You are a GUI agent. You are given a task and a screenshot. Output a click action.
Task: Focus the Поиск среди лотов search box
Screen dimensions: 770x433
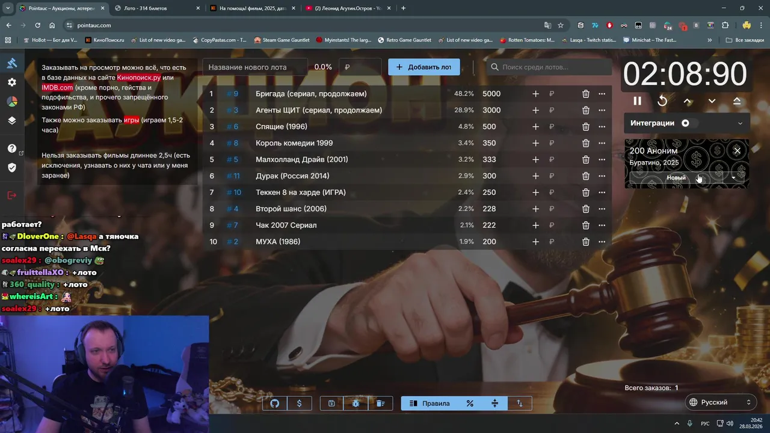[549, 67]
